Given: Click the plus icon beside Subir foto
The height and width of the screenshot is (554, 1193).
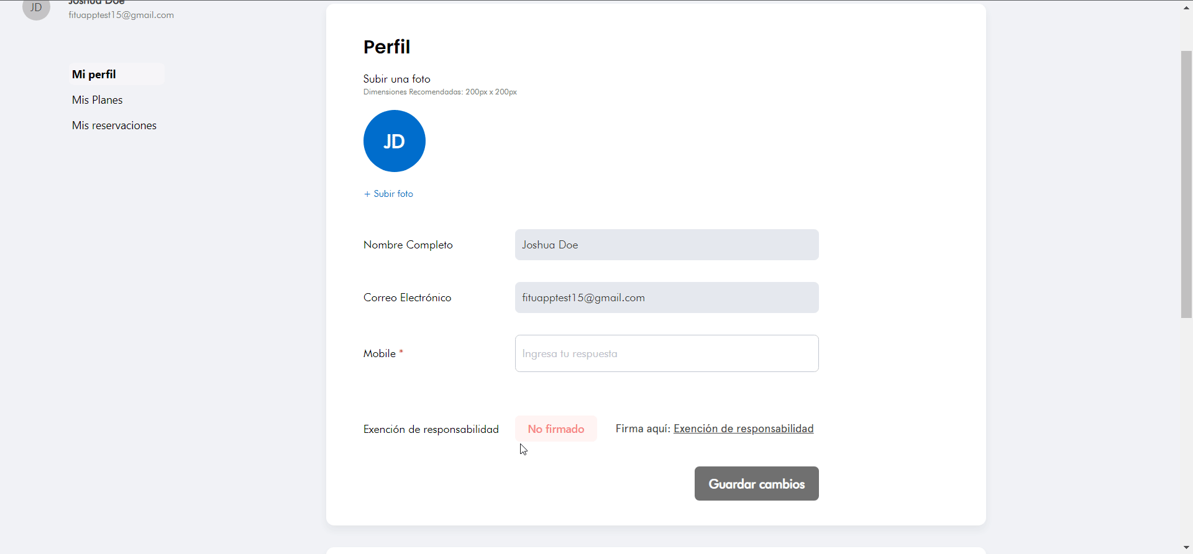Looking at the screenshot, I should pos(367,194).
